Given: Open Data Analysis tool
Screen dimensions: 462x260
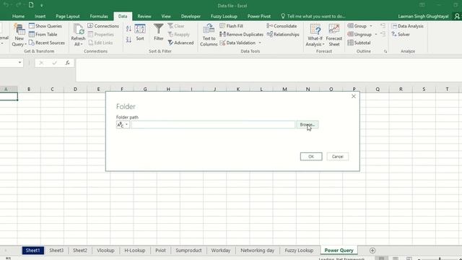Looking at the screenshot, I should pyautogui.click(x=407, y=26).
